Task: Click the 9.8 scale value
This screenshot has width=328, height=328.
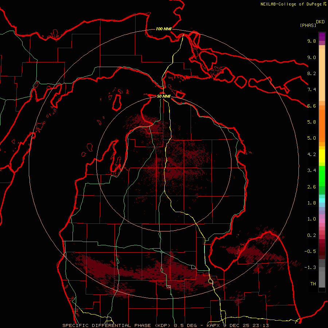Action: coord(312,41)
